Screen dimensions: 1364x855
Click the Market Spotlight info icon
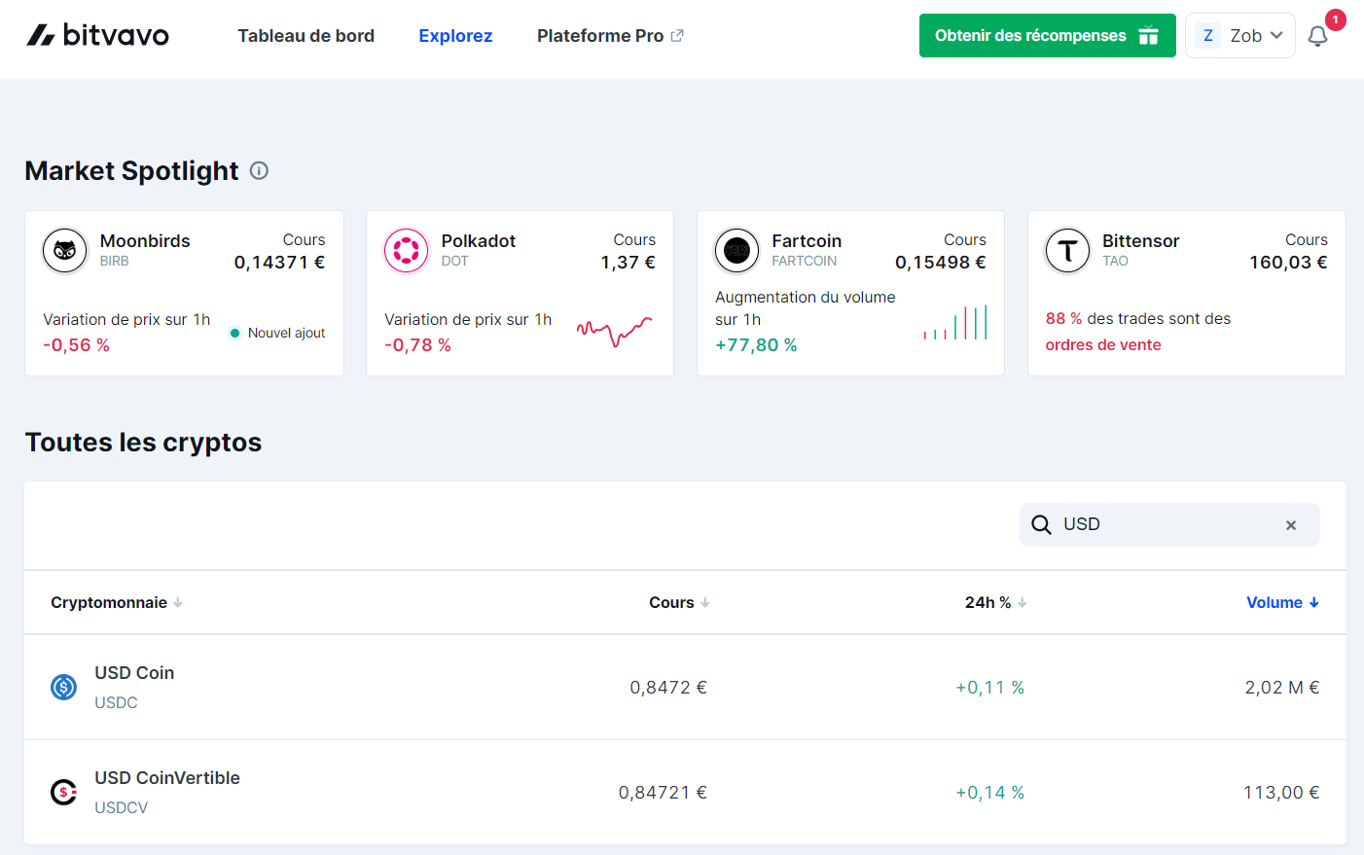click(x=258, y=170)
